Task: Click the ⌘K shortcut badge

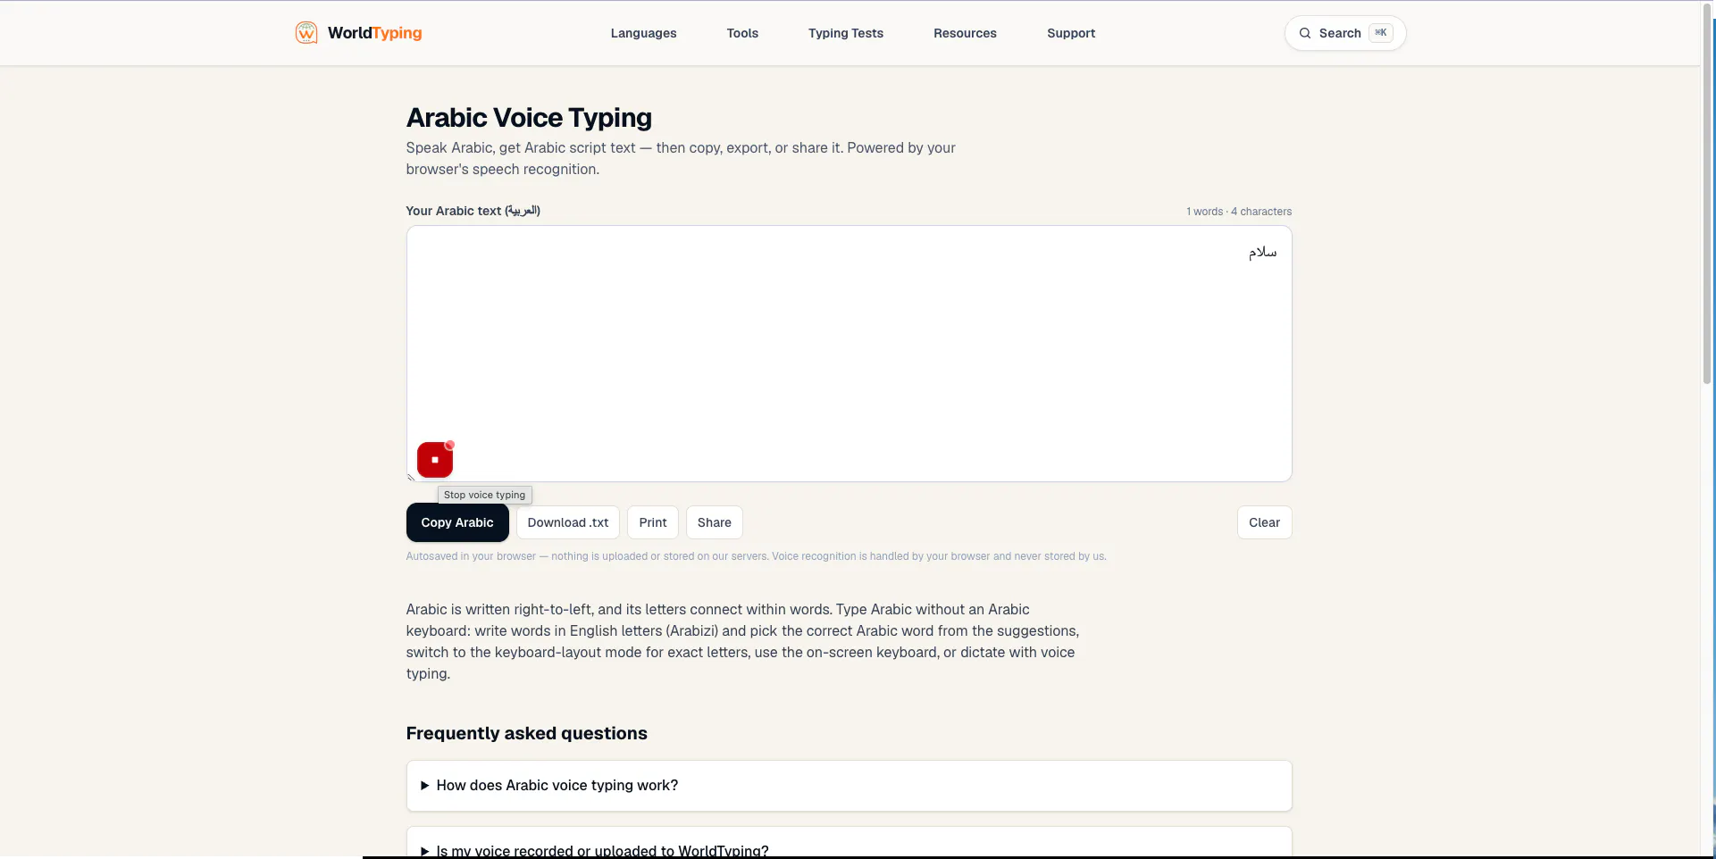Action: 1381,33
